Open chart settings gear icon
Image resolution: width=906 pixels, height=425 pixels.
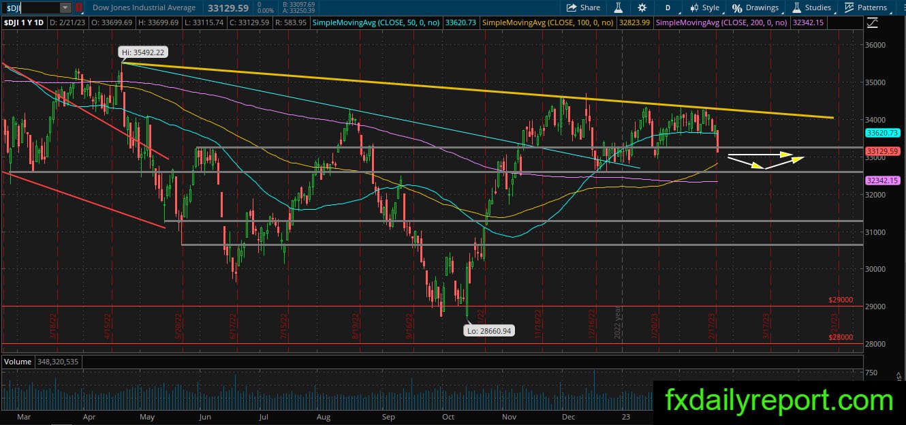[642, 7]
